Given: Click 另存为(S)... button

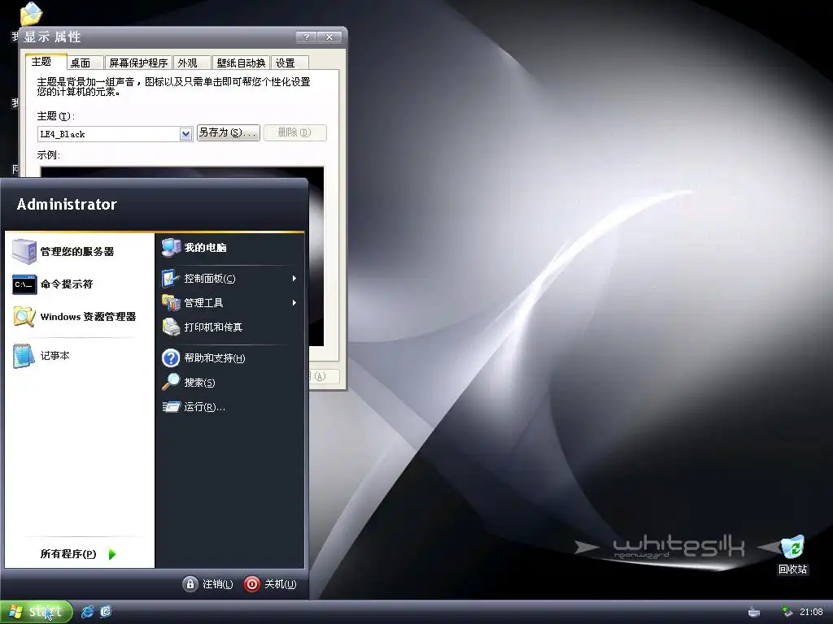Looking at the screenshot, I should pyautogui.click(x=229, y=132).
